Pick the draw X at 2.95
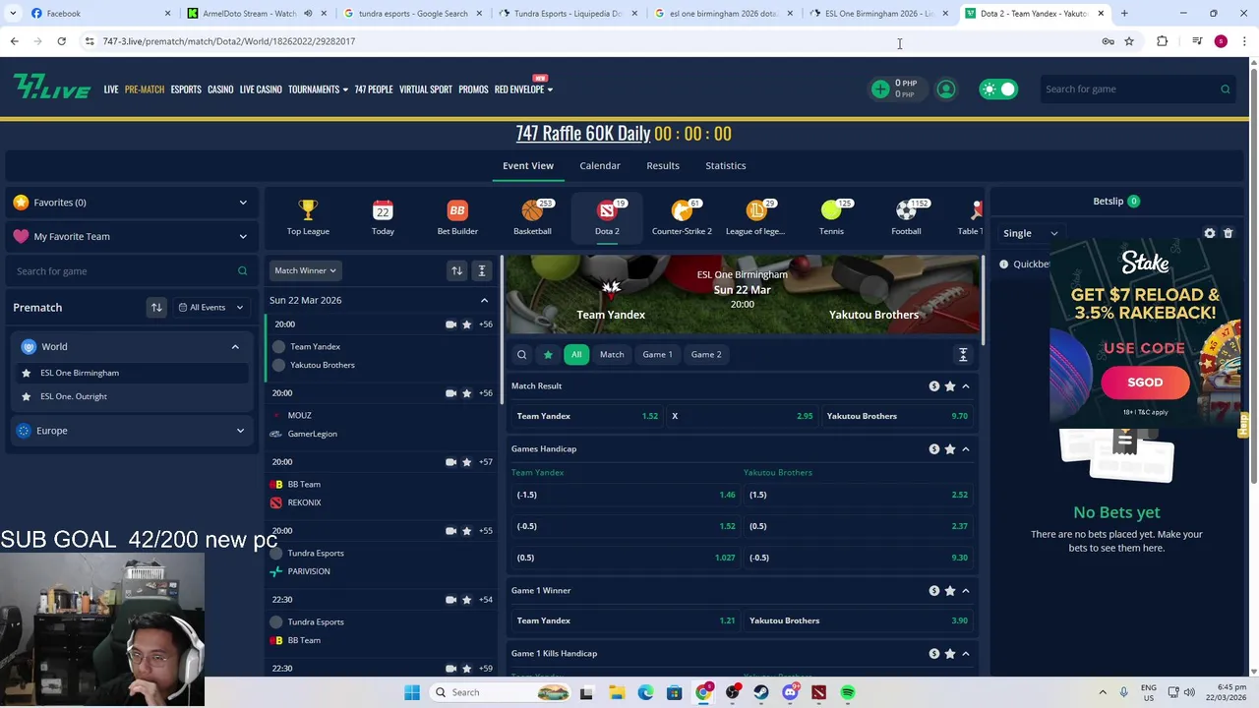1259x708 pixels. (x=743, y=416)
